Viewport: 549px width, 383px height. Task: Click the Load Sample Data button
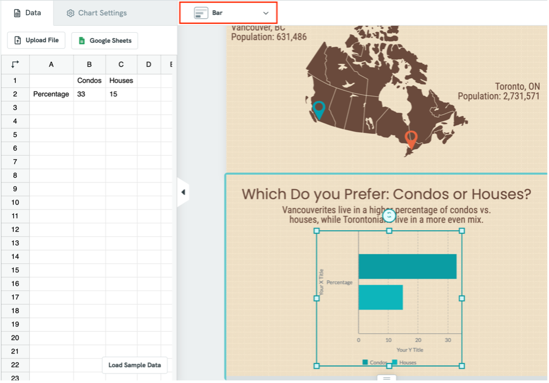pos(134,365)
